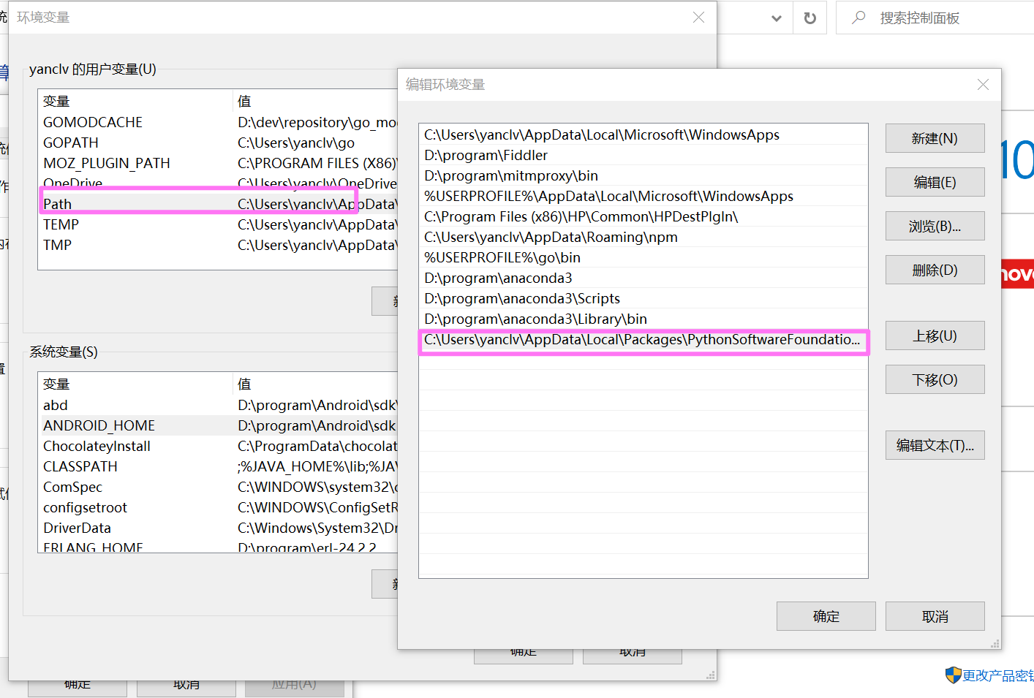The image size is (1034, 698).
Task: Confirm with 确定 in edit dialog
Action: click(826, 617)
